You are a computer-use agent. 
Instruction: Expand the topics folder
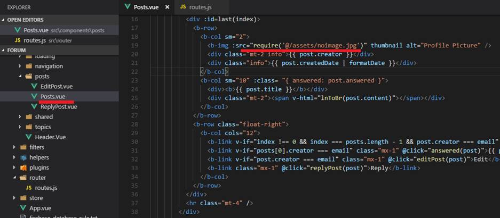click(x=43, y=127)
